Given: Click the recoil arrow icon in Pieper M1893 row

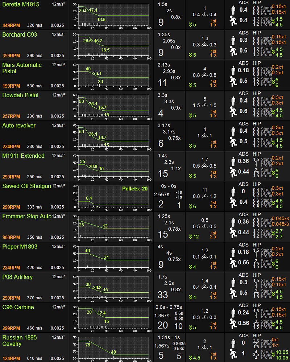Looking at the screenshot, I should (205, 257).
